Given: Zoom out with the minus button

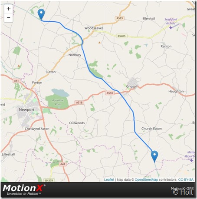Looking at the screenshot, I should (9, 17).
